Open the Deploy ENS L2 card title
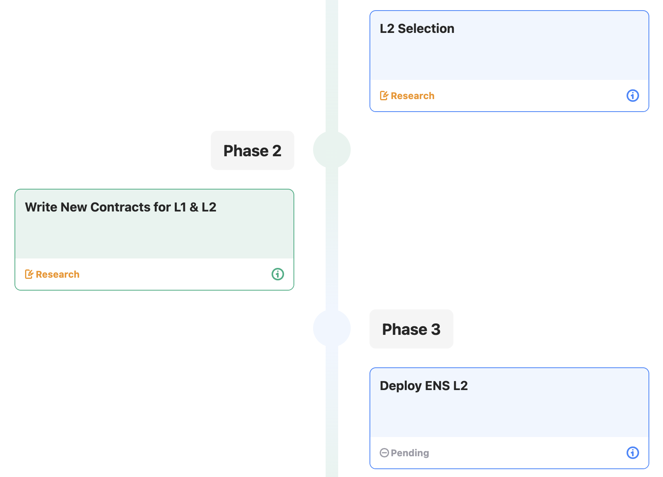The width and height of the screenshot is (663, 477). pos(424,386)
